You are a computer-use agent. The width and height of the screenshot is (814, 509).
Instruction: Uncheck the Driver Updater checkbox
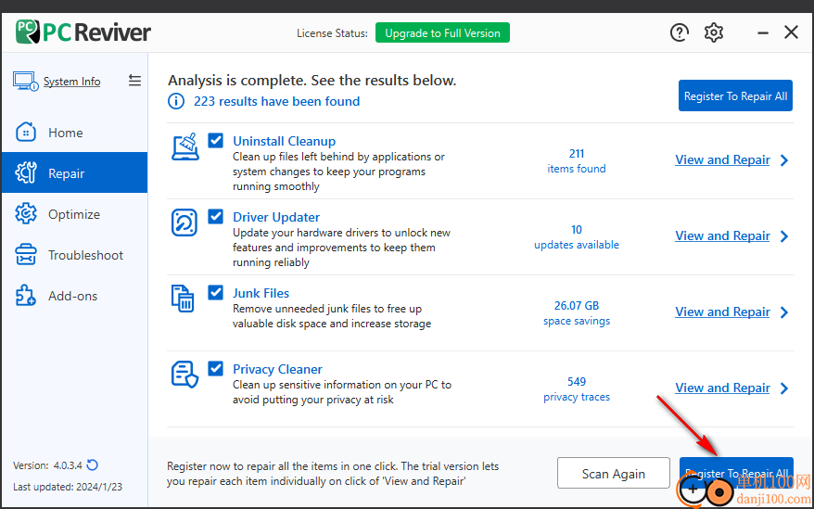click(215, 216)
